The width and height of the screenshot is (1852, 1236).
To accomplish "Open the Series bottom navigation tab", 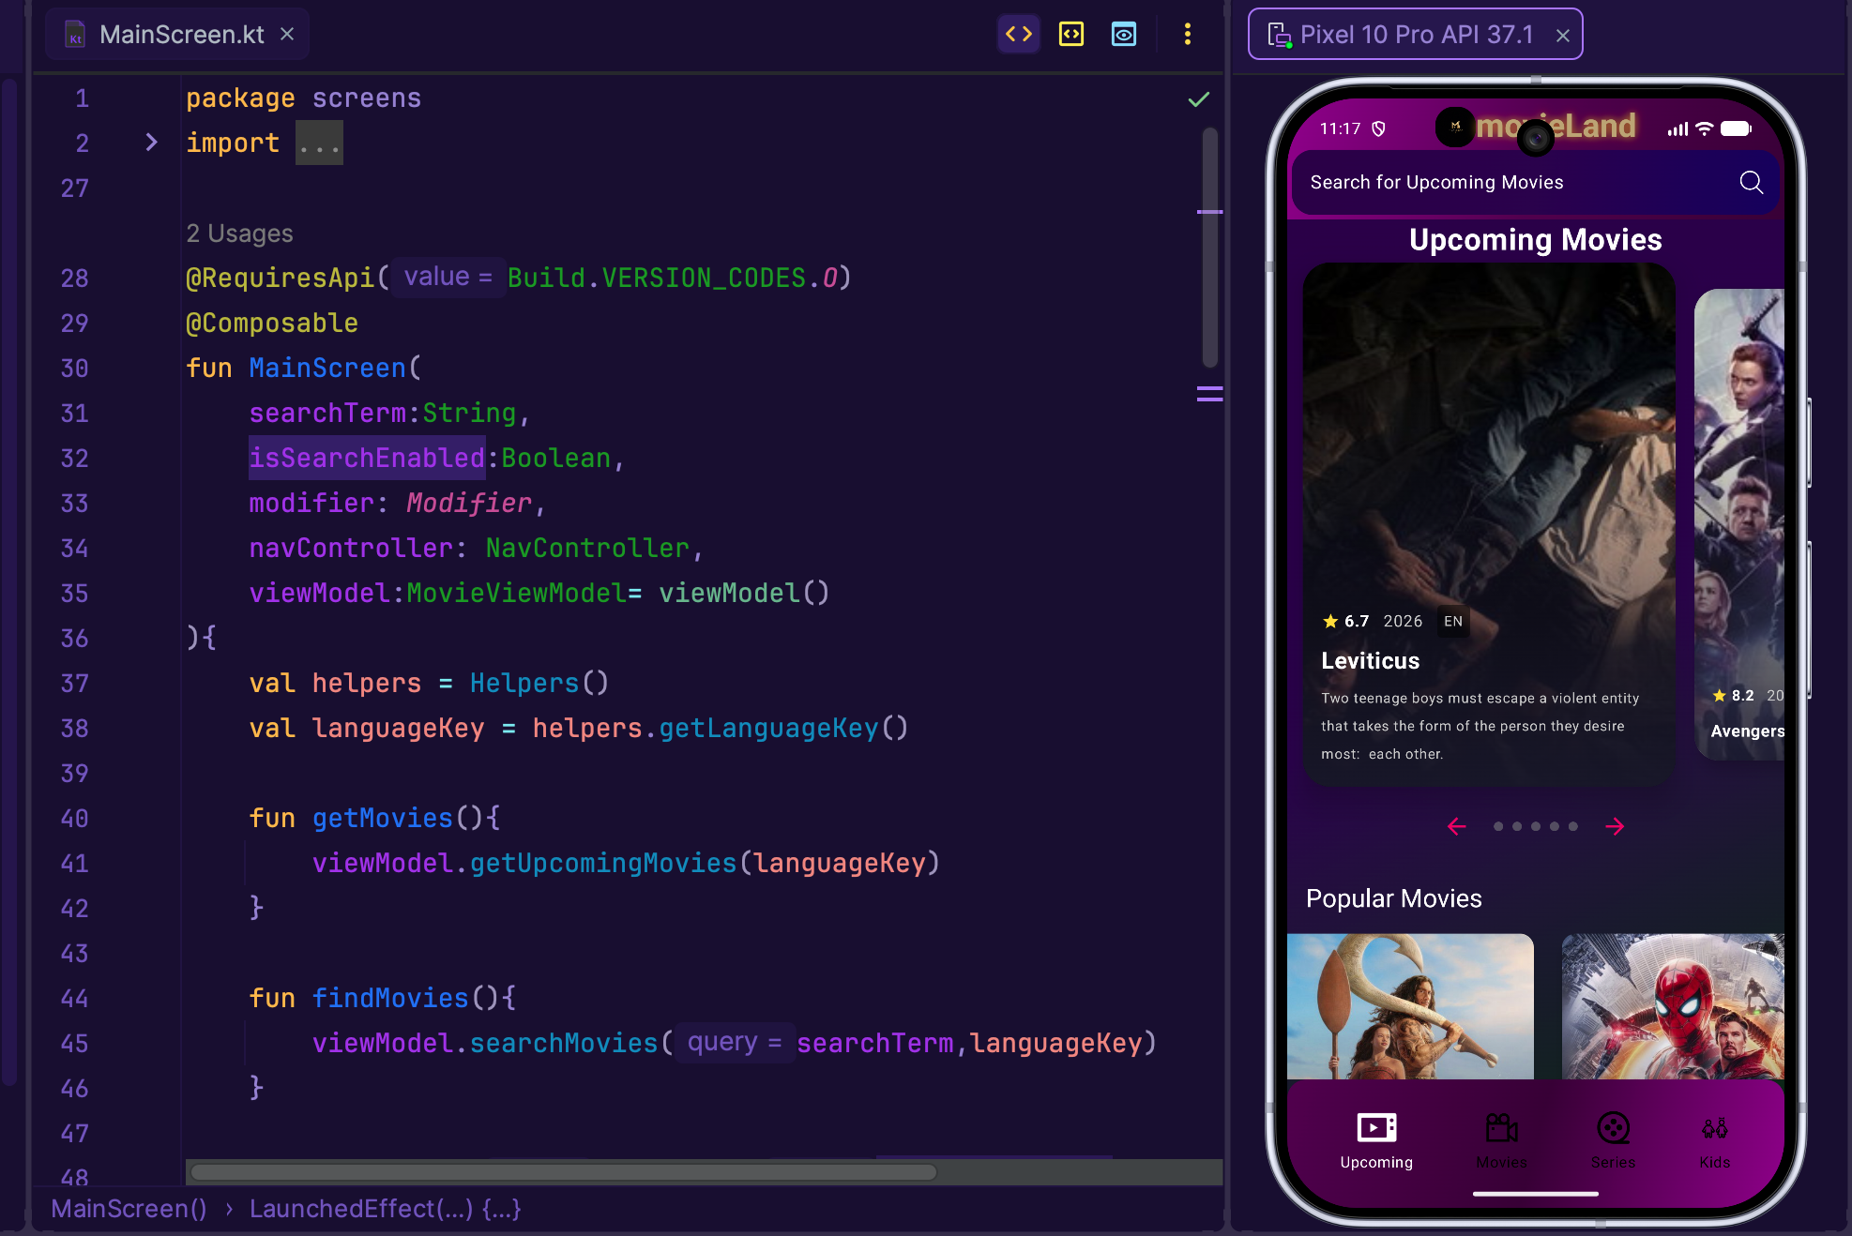I will point(1613,1140).
